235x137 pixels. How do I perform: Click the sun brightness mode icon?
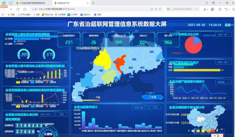pyautogui.click(x=220, y=9)
